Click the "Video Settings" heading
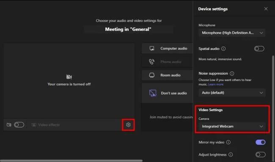This screenshot has height=162, width=275. 210,110
